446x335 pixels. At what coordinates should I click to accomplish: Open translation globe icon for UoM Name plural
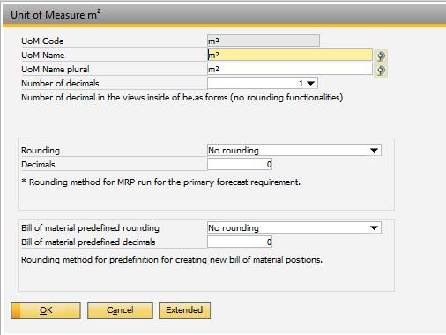coord(381,70)
